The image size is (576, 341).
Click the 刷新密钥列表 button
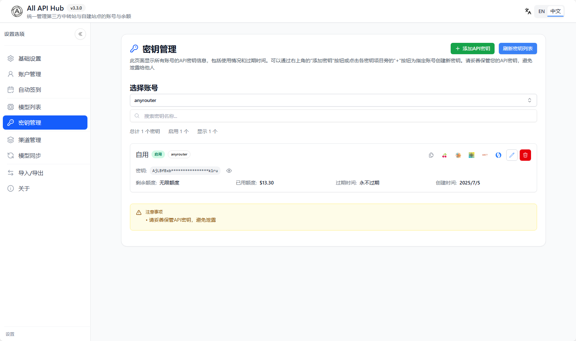518,49
